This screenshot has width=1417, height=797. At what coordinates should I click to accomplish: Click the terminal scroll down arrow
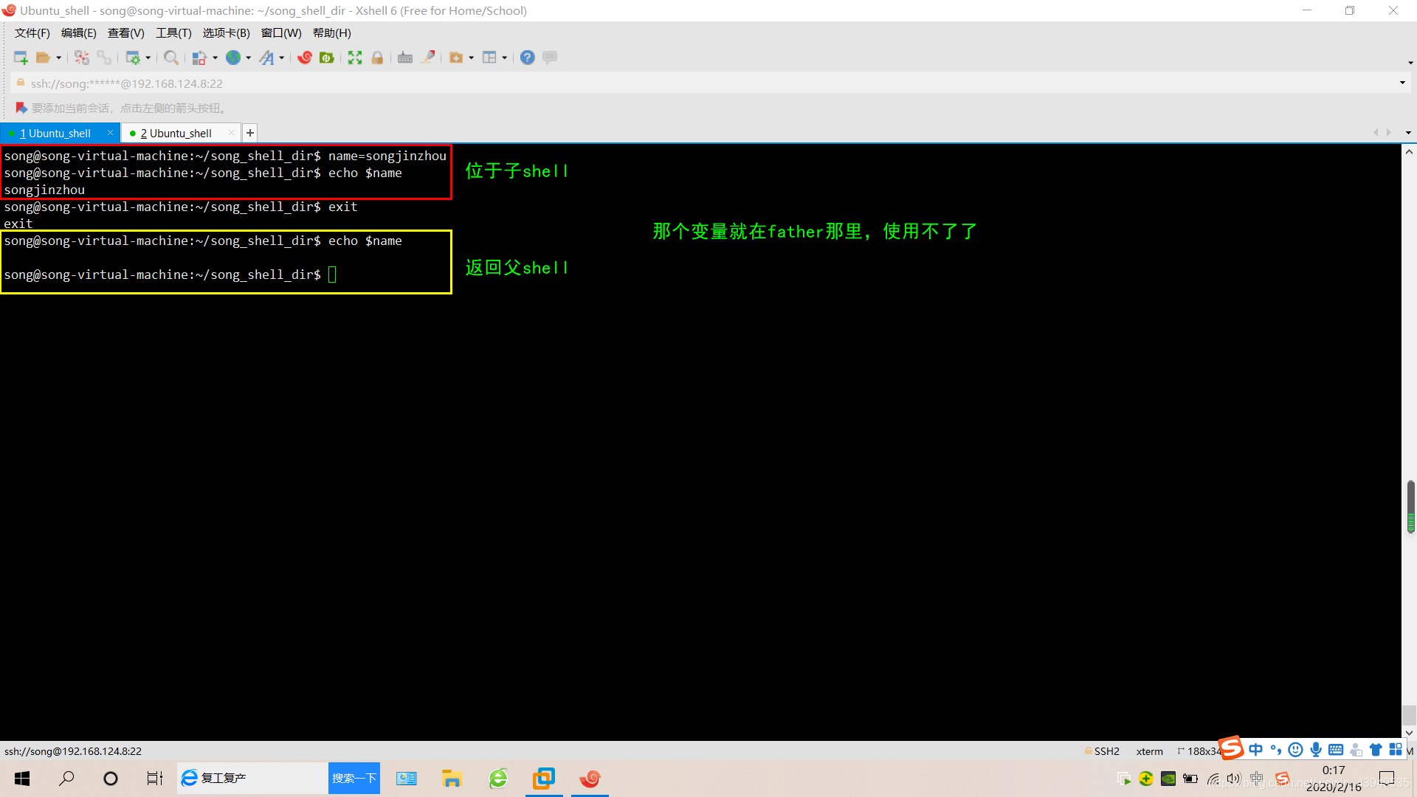(x=1409, y=733)
